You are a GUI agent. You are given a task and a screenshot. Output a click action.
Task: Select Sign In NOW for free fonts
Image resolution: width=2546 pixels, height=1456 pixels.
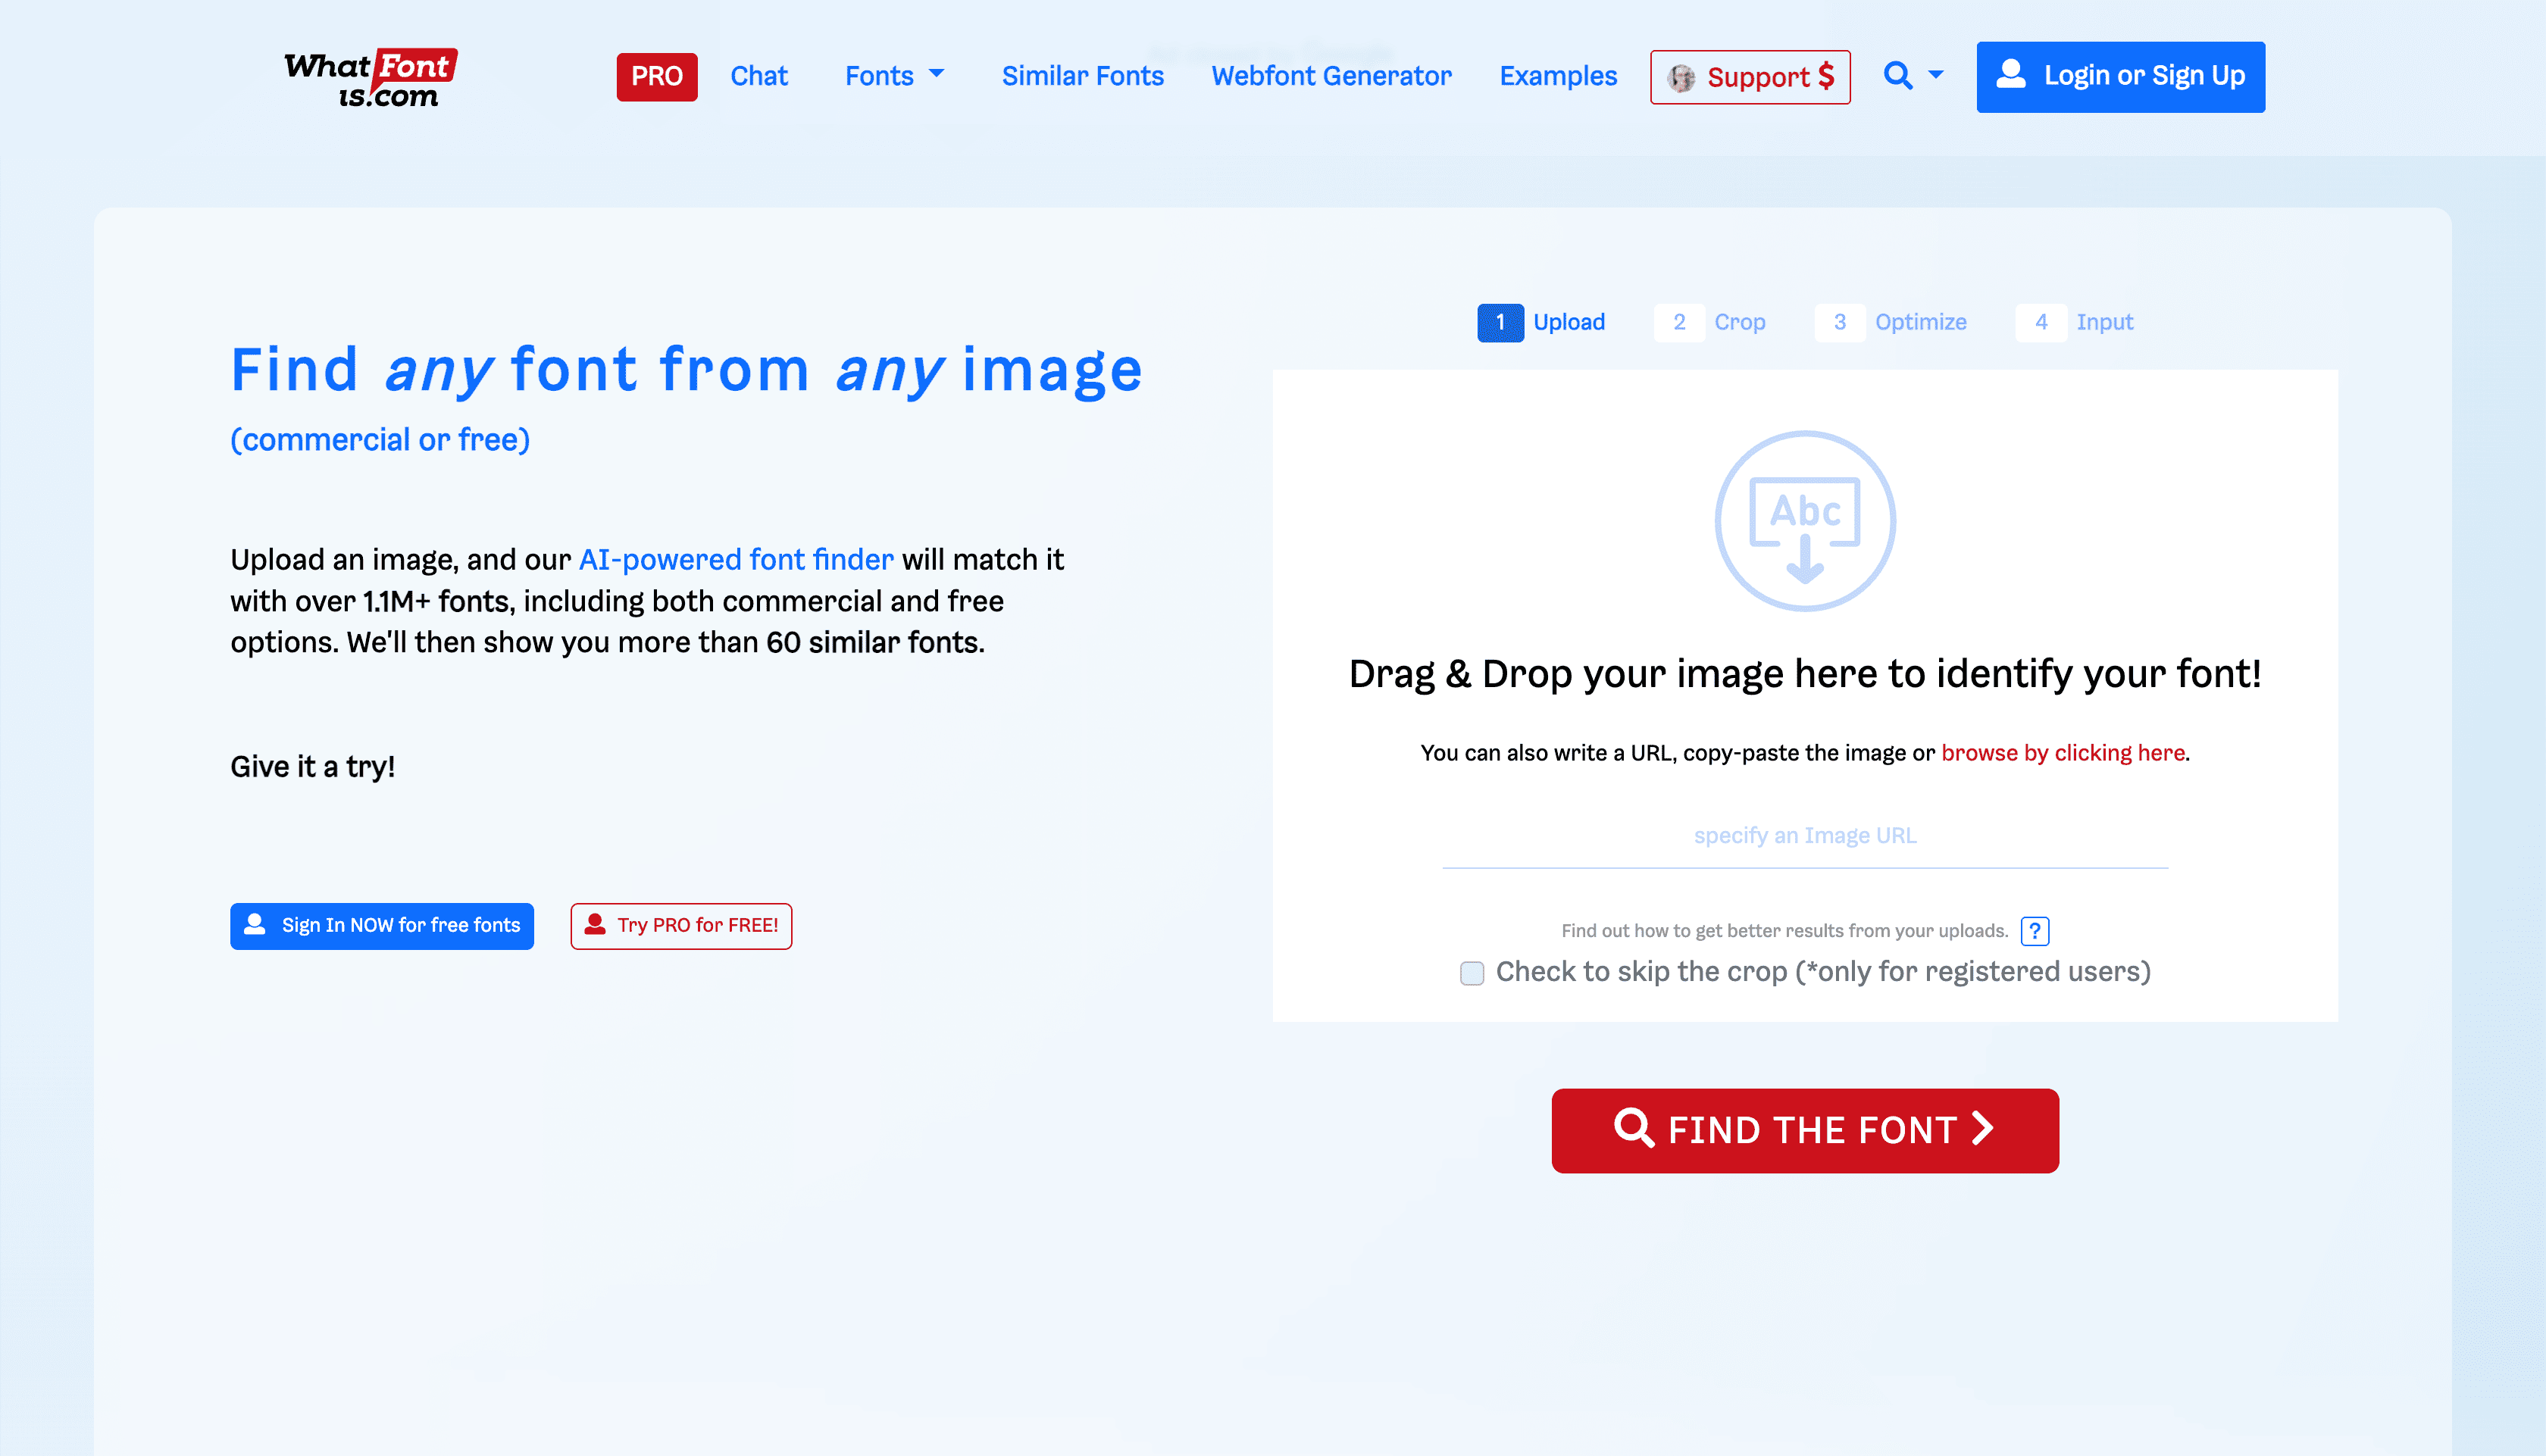pos(381,926)
